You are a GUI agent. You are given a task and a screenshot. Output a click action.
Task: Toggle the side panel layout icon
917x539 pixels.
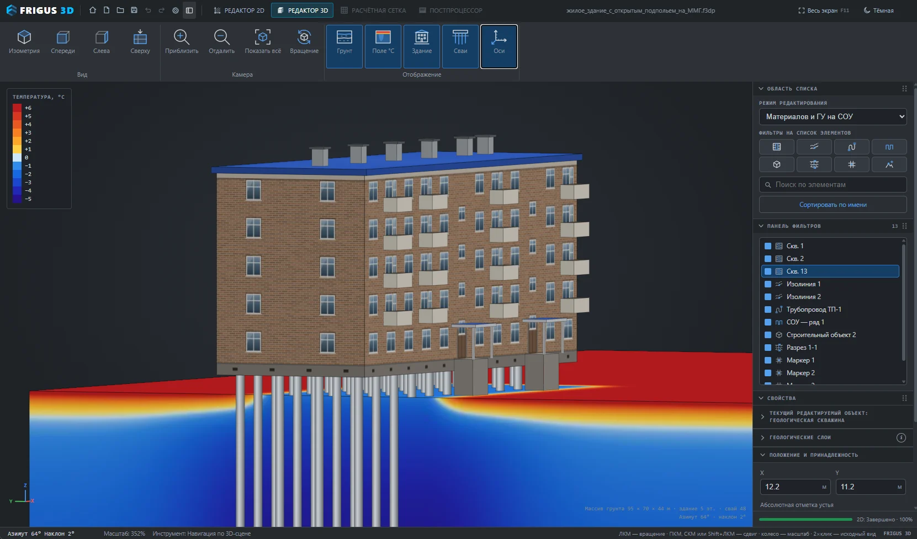[x=189, y=10]
